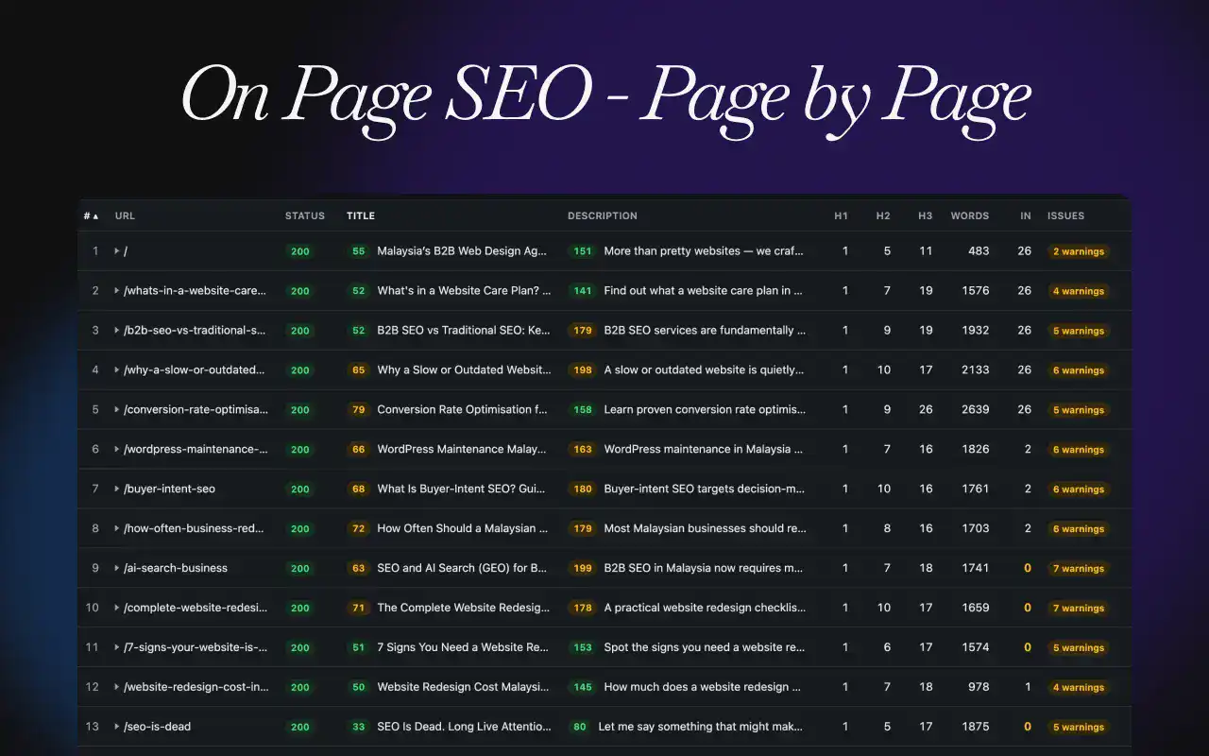Open the /buyer-intent-seo URL
This screenshot has width=1209, height=756.
click(x=169, y=489)
